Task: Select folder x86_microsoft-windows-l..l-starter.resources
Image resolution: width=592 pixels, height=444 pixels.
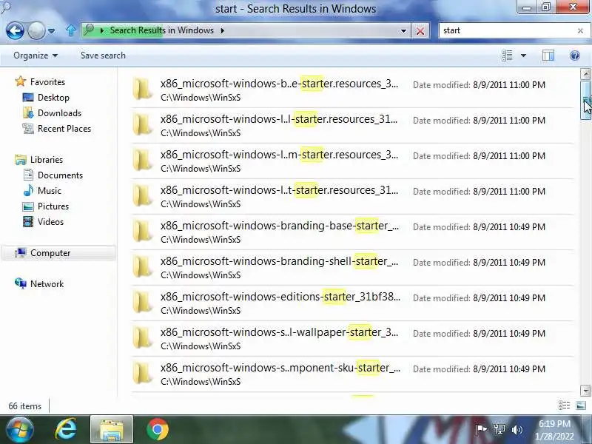Action: (352, 125)
